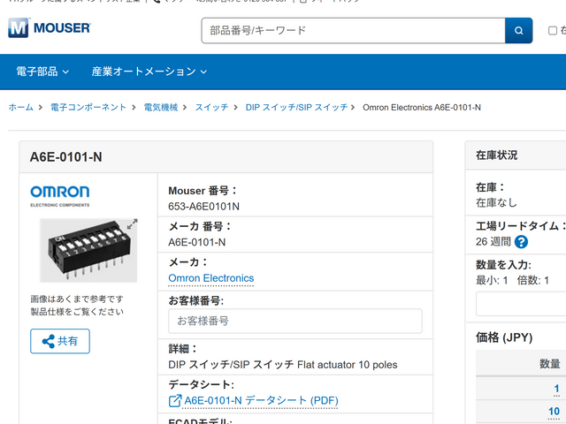
Task: Select quantity 10 price break
Action: tap(554, 412)
